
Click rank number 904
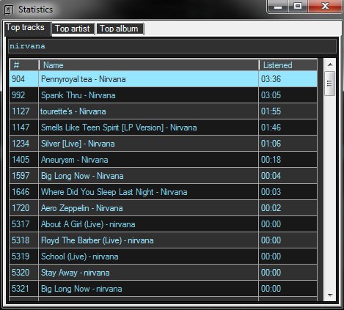18,79
